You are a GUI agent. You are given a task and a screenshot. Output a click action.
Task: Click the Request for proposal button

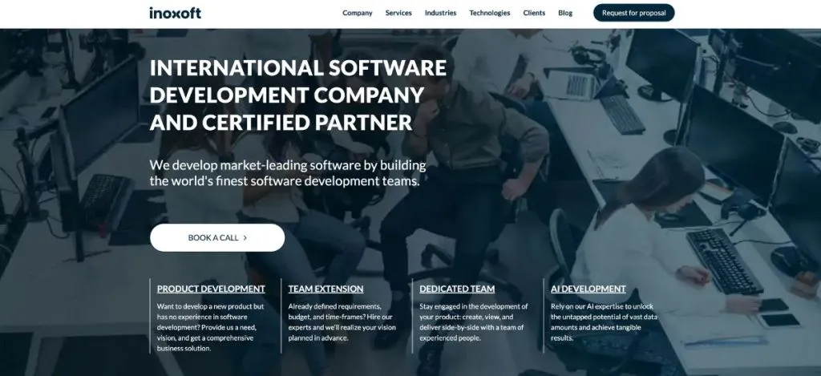pyautogui.click(x=633, y=13)
